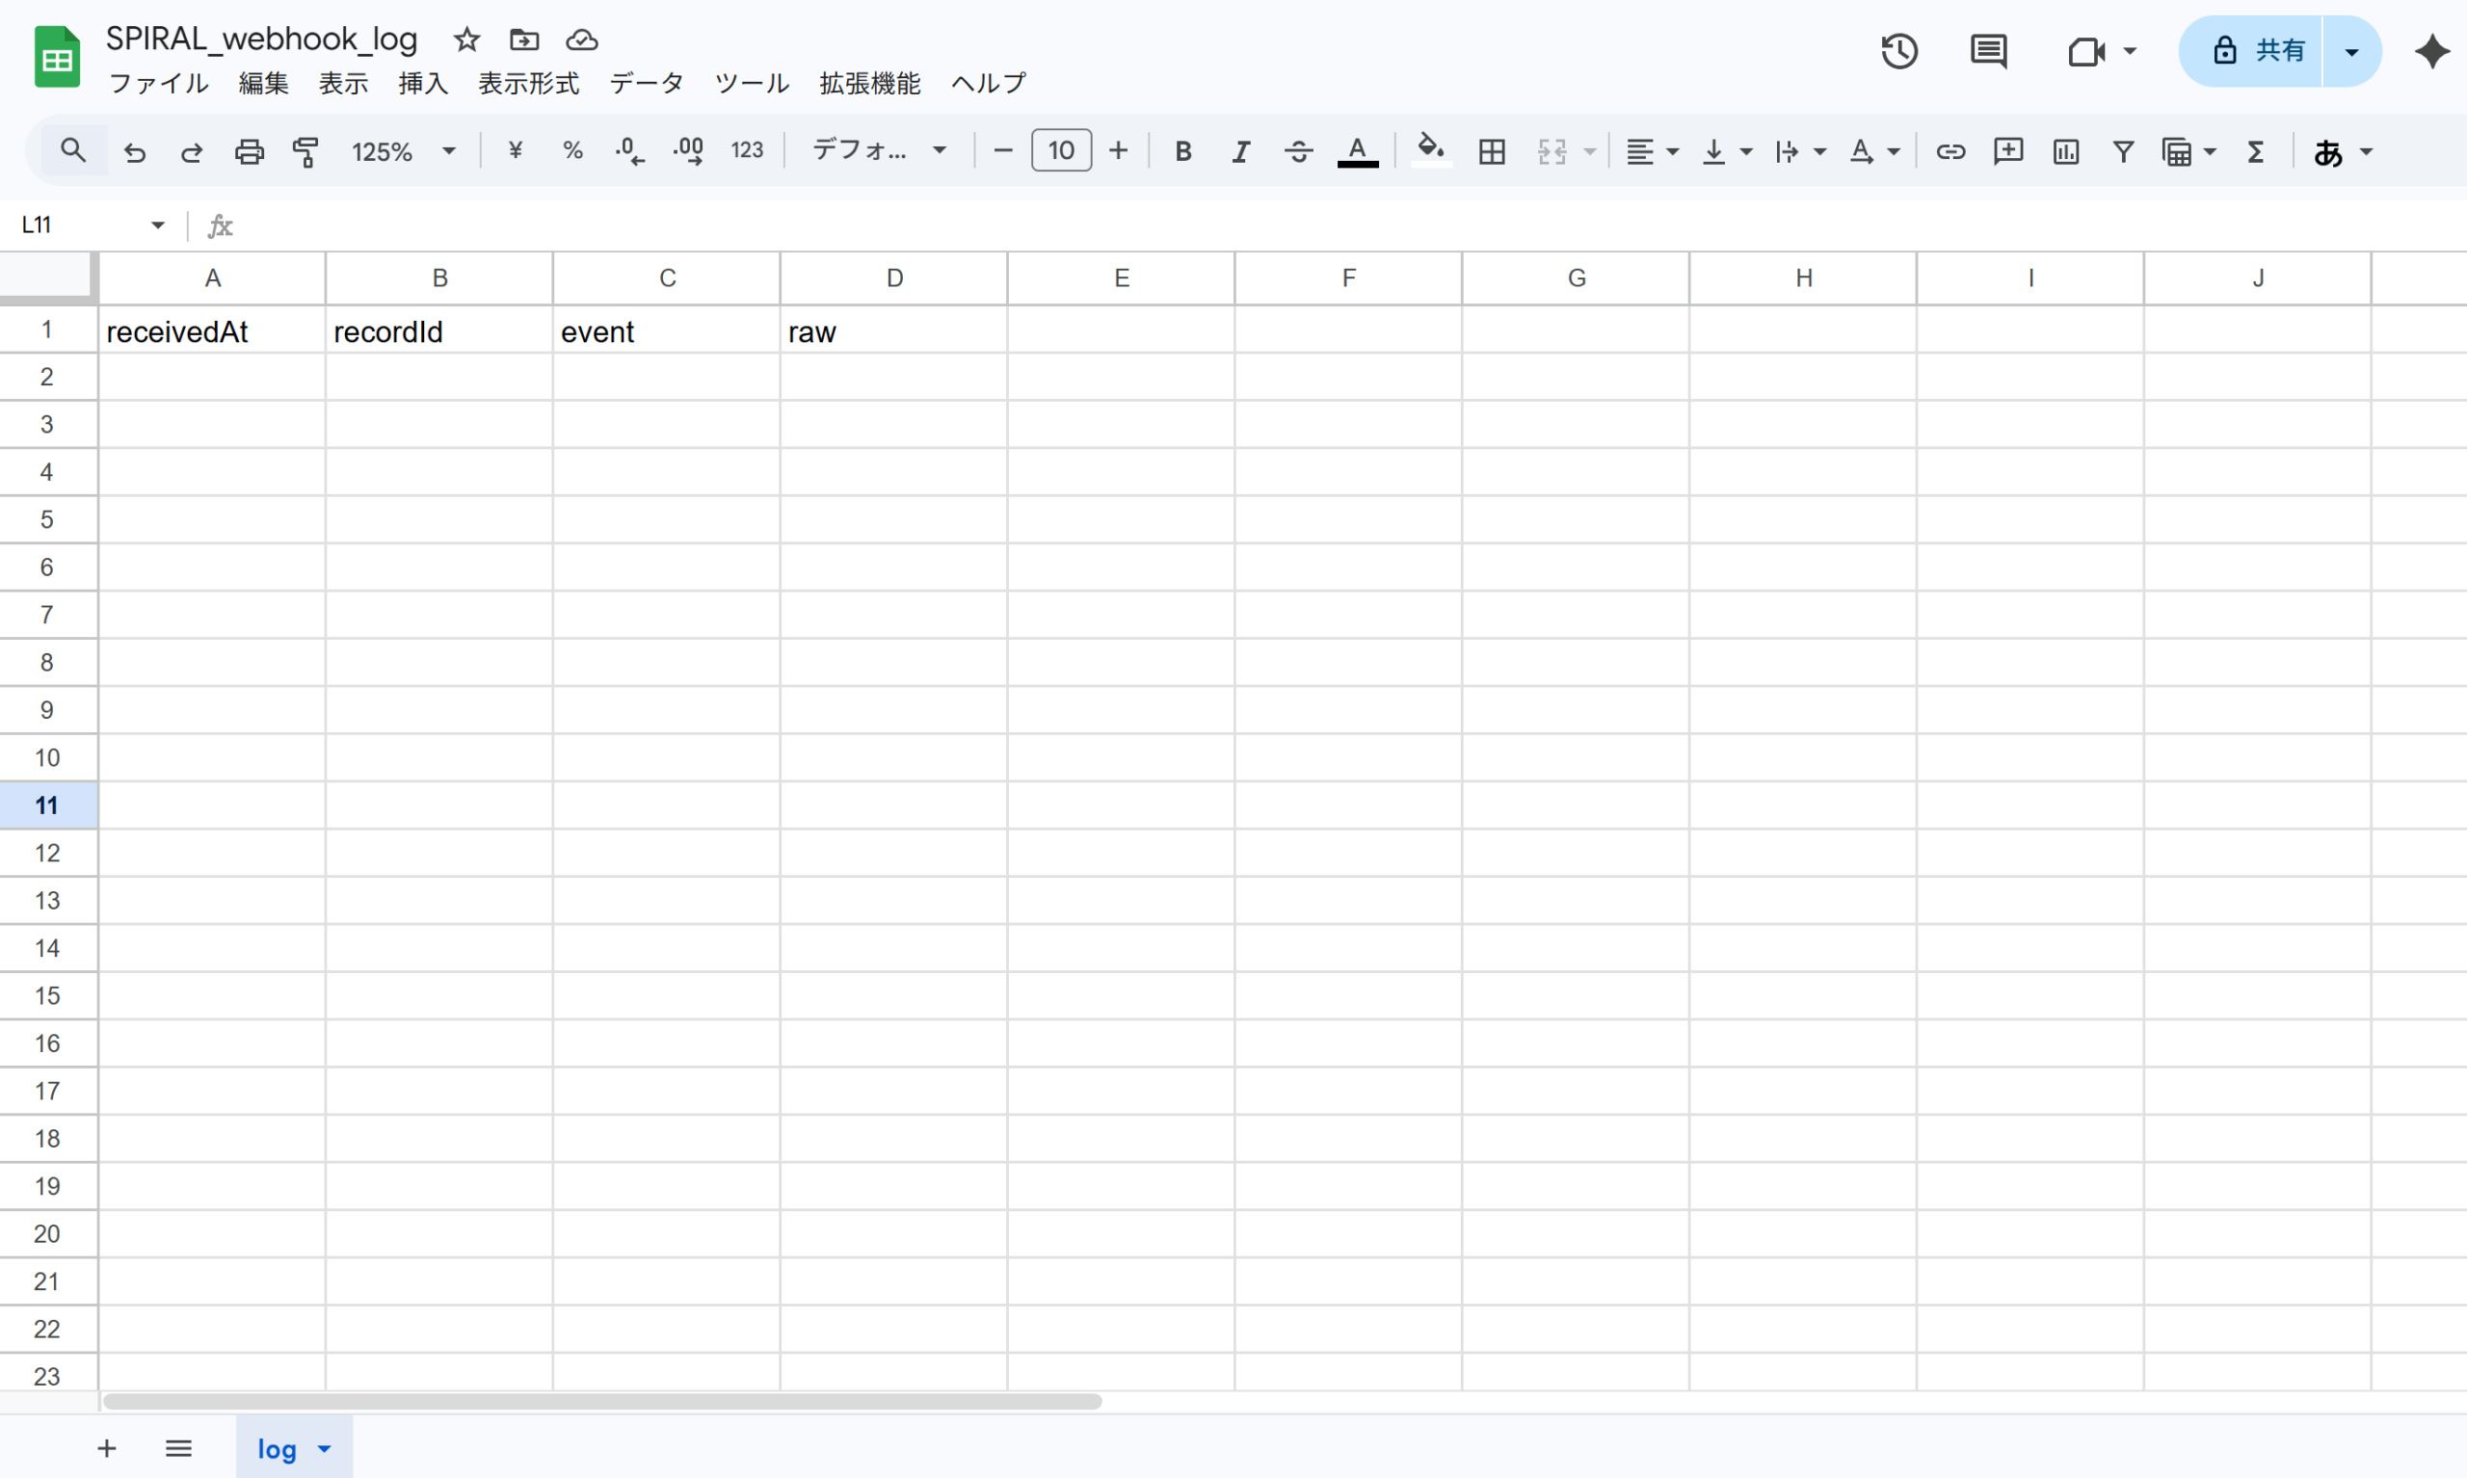The image size is (2467, 1478).
Task: Open the comments history icon
Action: point(1988,51)
